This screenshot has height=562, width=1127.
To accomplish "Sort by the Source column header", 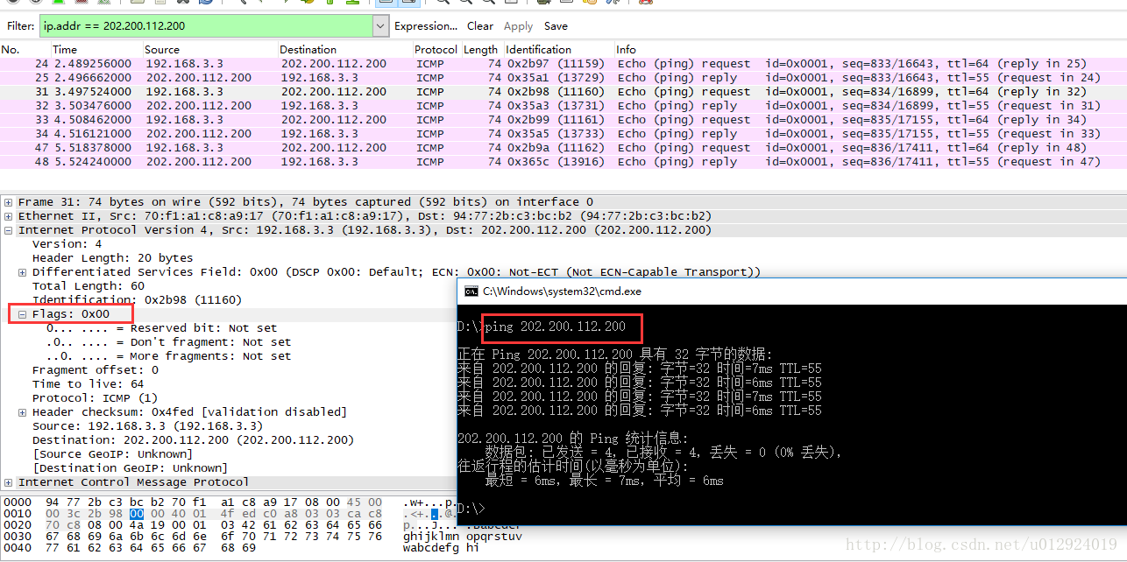I will tap(210, 50).
